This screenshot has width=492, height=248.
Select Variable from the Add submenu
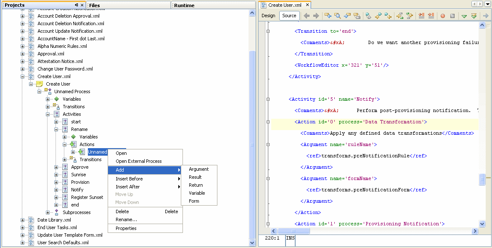pos(199,193)
